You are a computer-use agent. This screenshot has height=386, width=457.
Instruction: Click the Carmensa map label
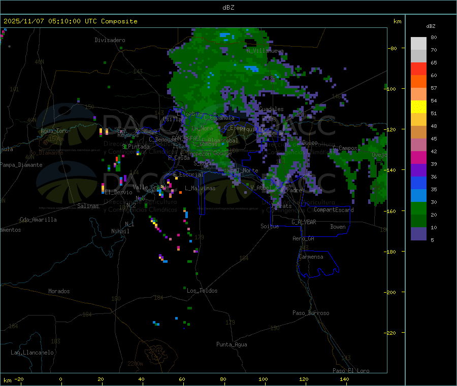click(x=311, y=257)
